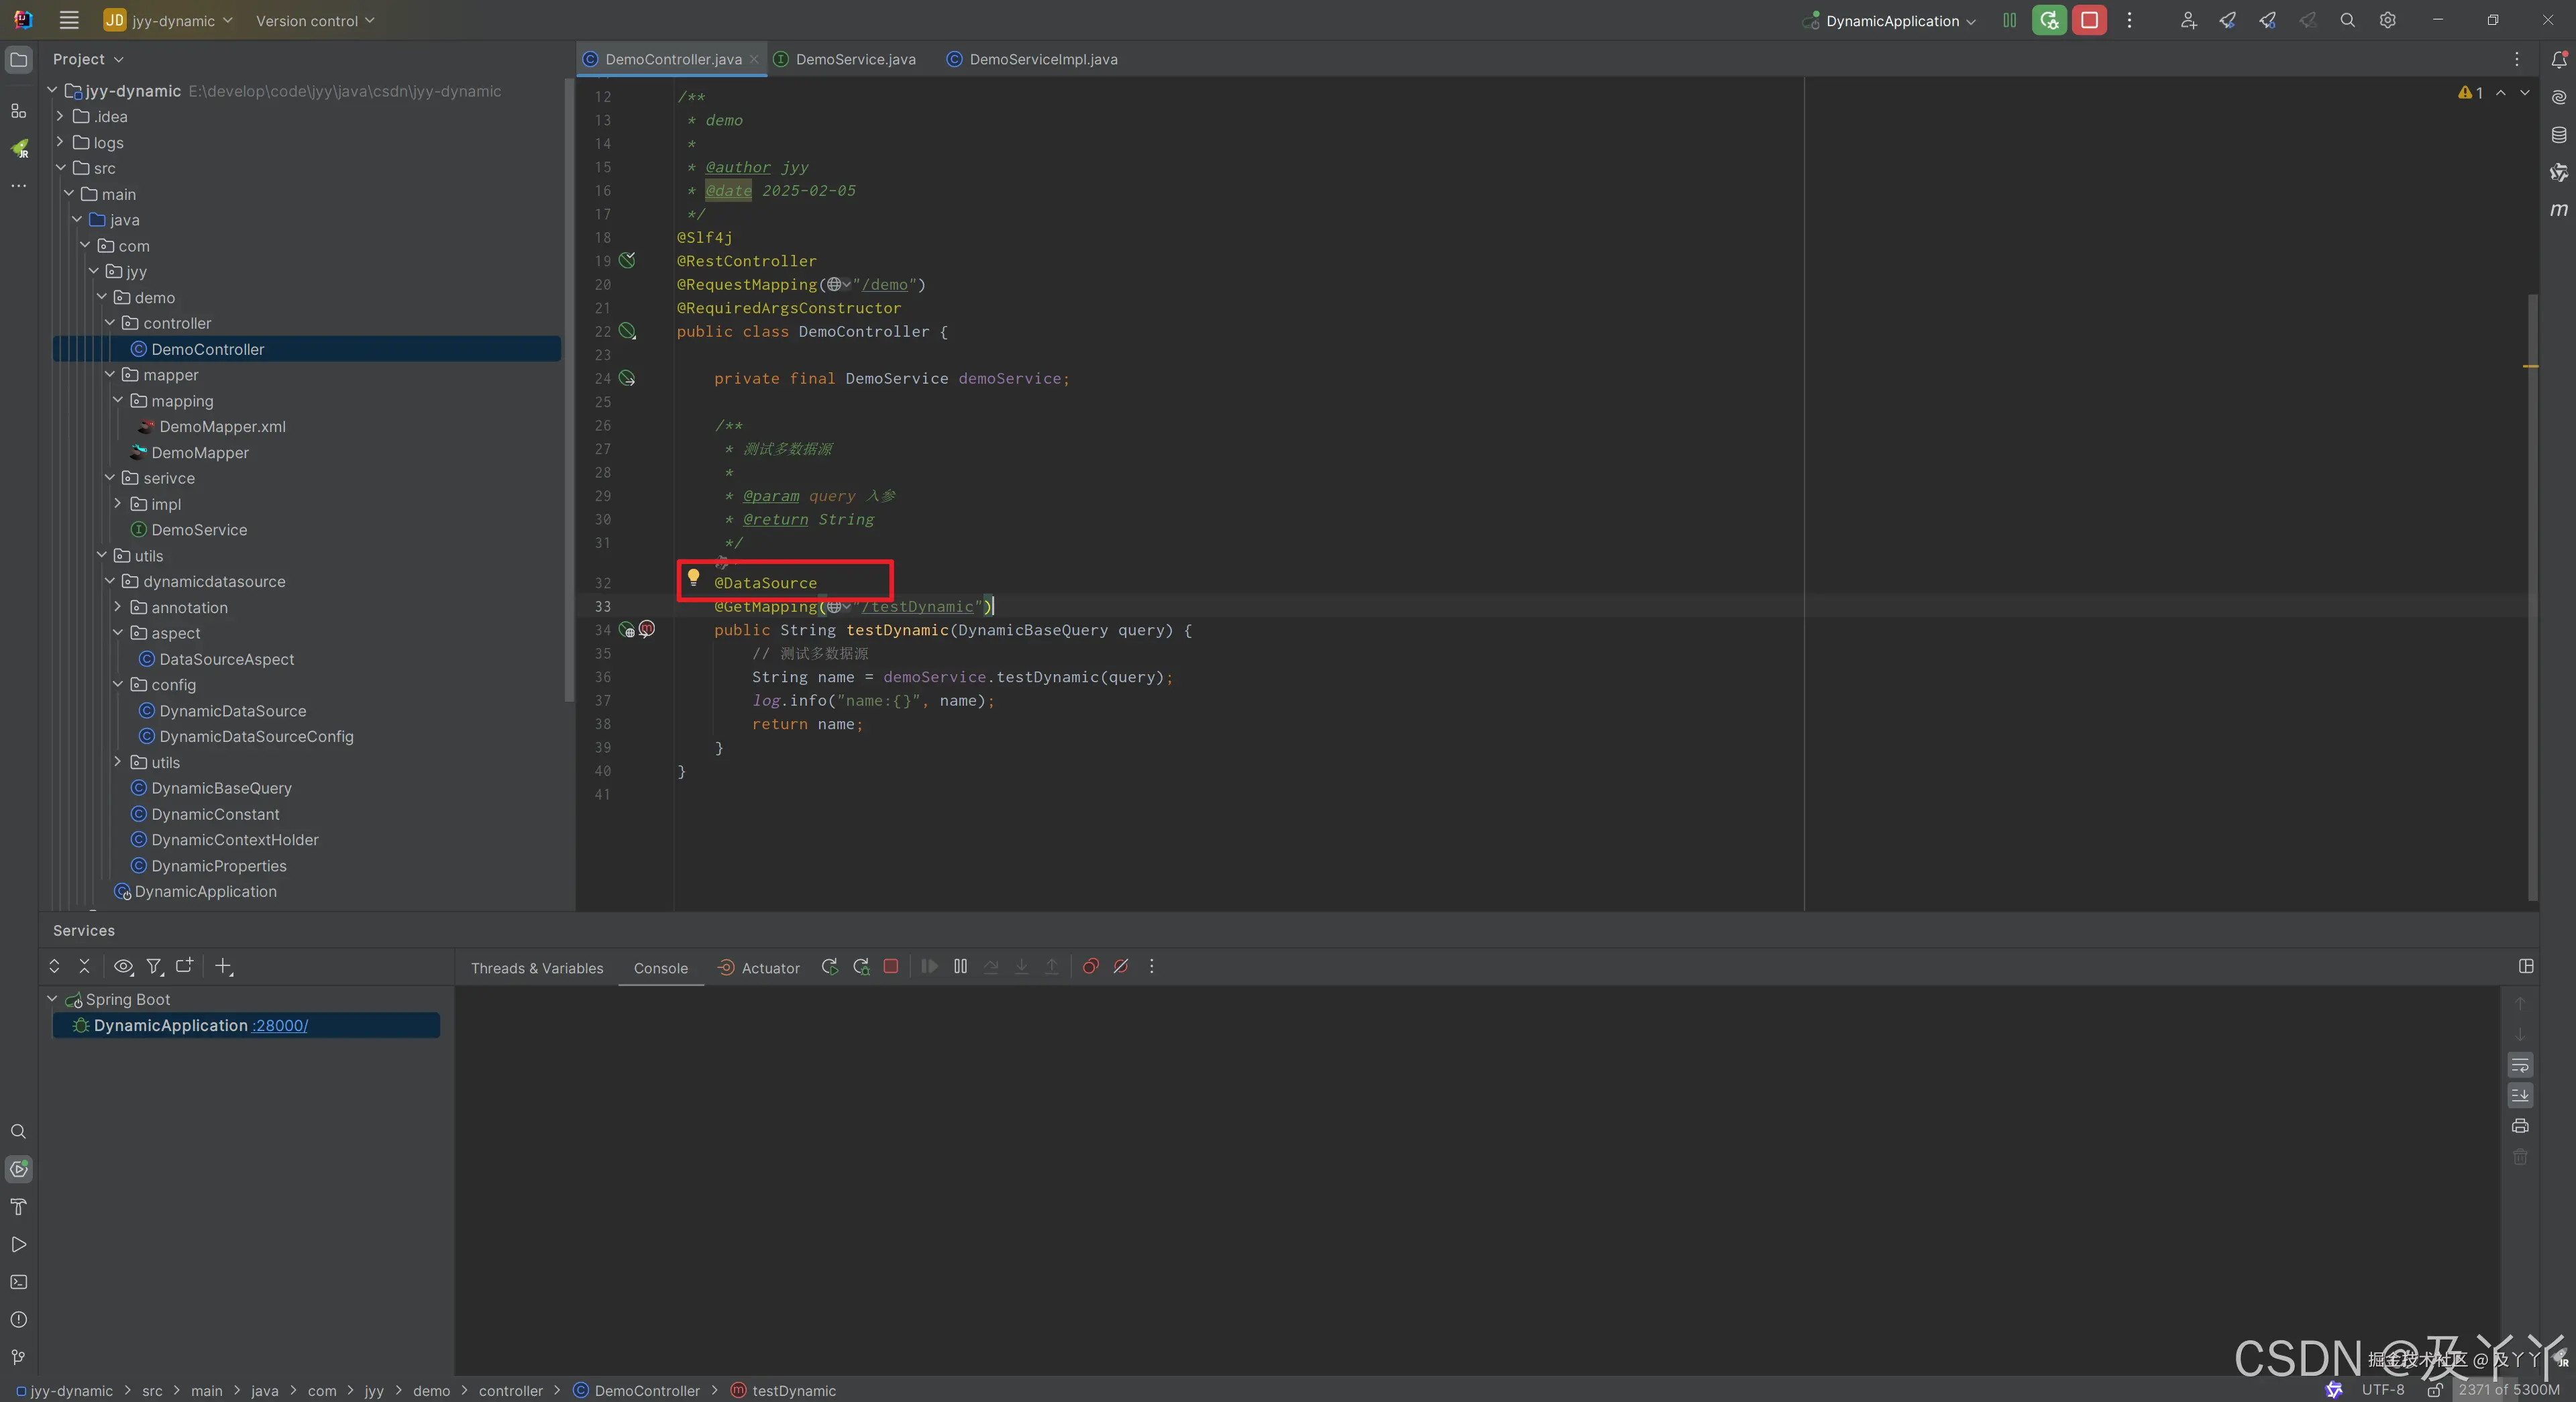Collapse the dynamicdatasource folder
2576x1402 pixels.
110,581
